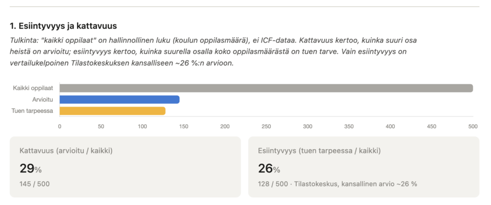The height and width of the screenshot is (205, 491).
Task: Click the heading Esiintyvyys ja kattavuus
Action: pyautogui.click(x=63, y=26)
